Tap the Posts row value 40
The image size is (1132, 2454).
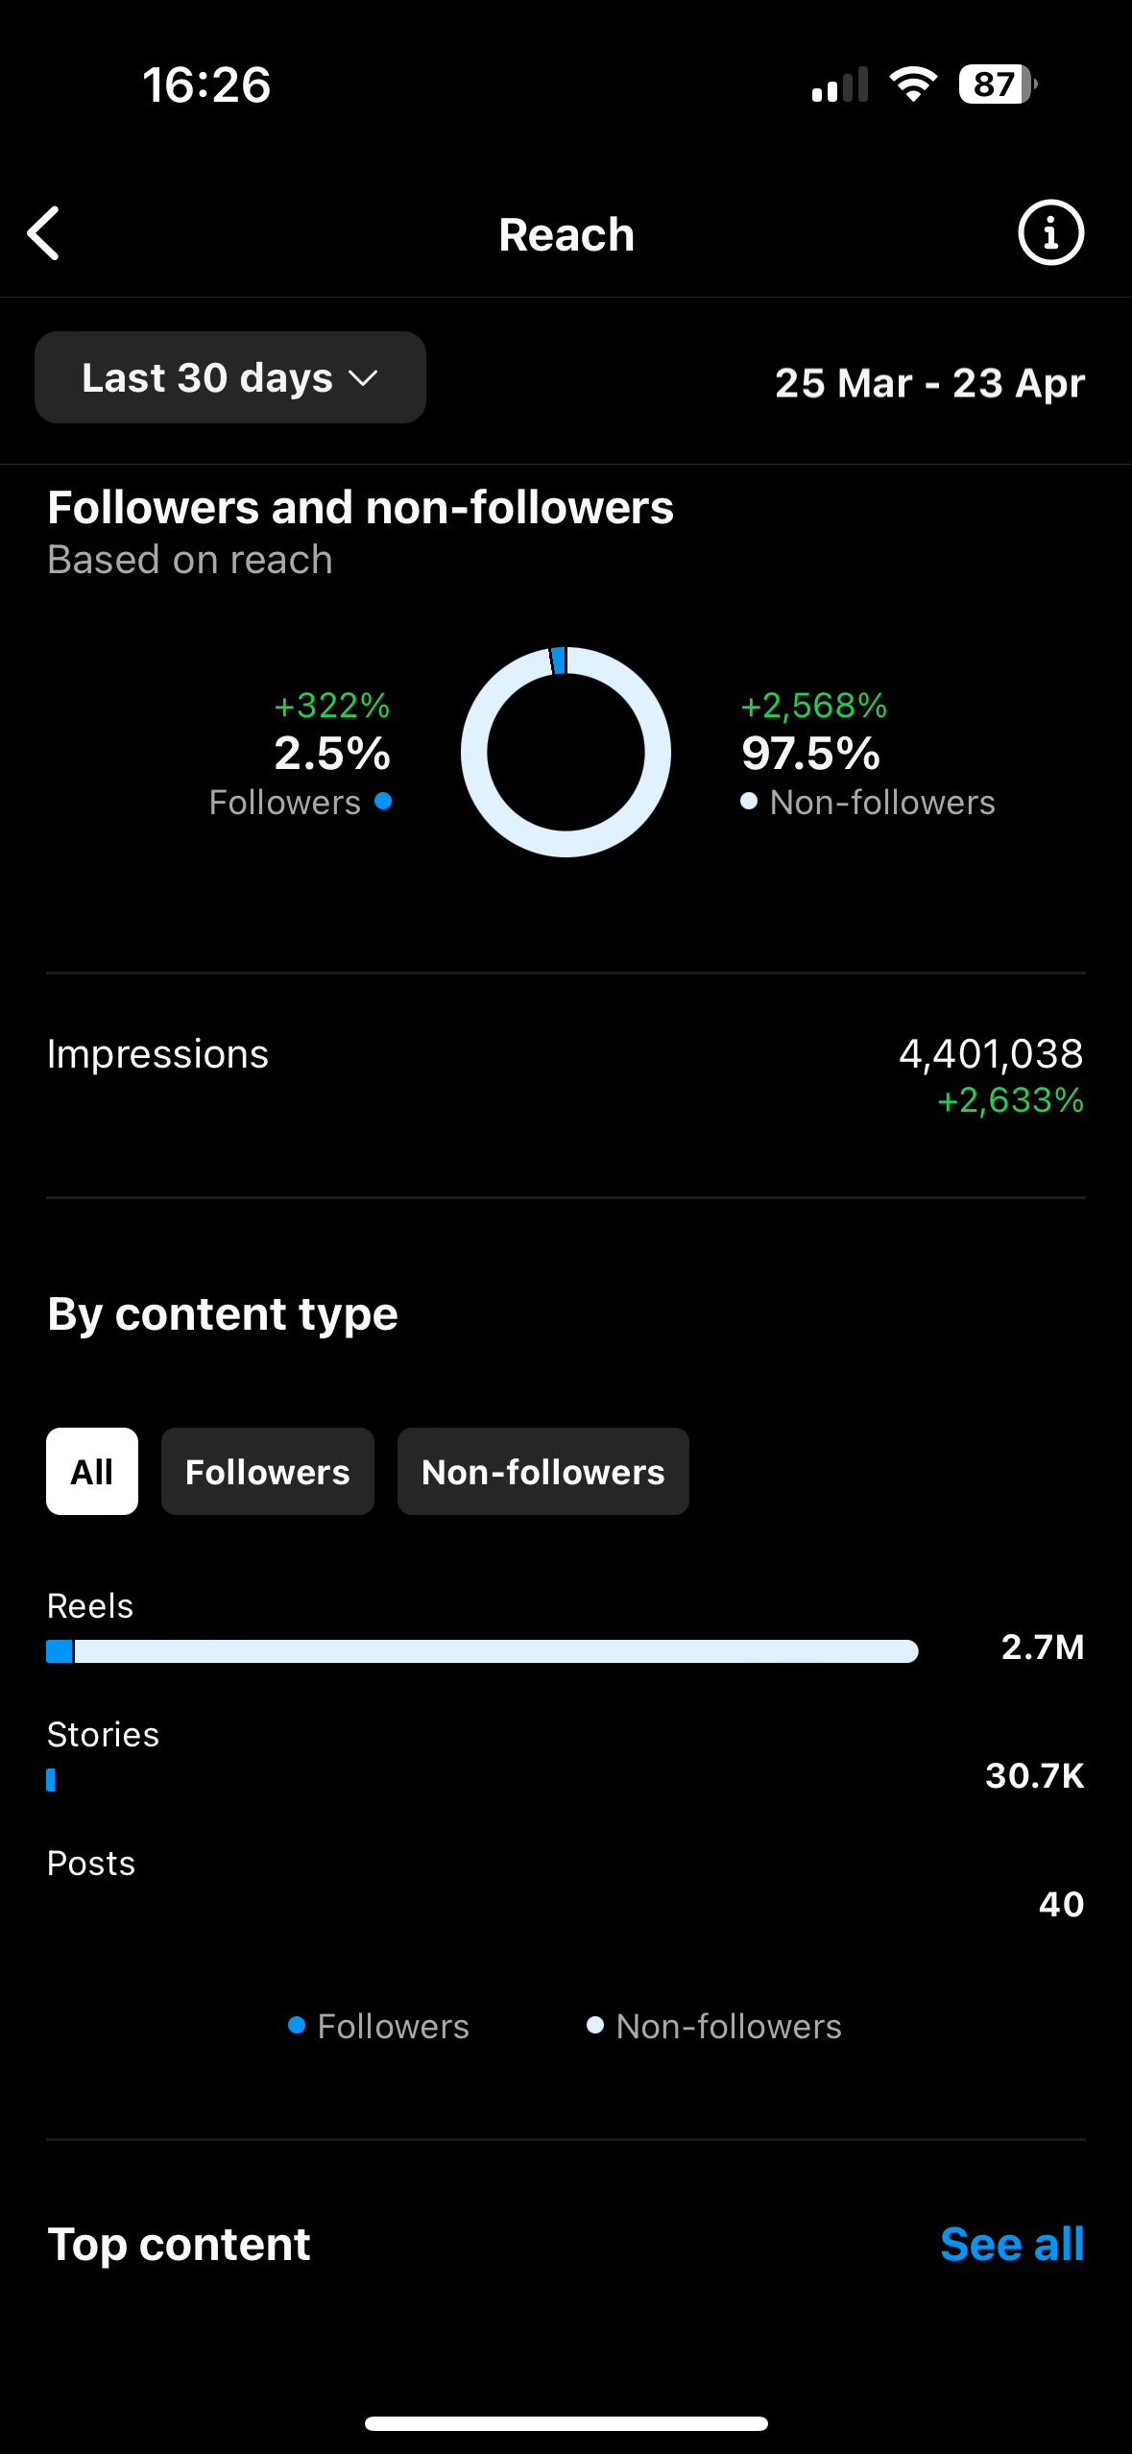pyautogui.click(x=1061, y=1904)
